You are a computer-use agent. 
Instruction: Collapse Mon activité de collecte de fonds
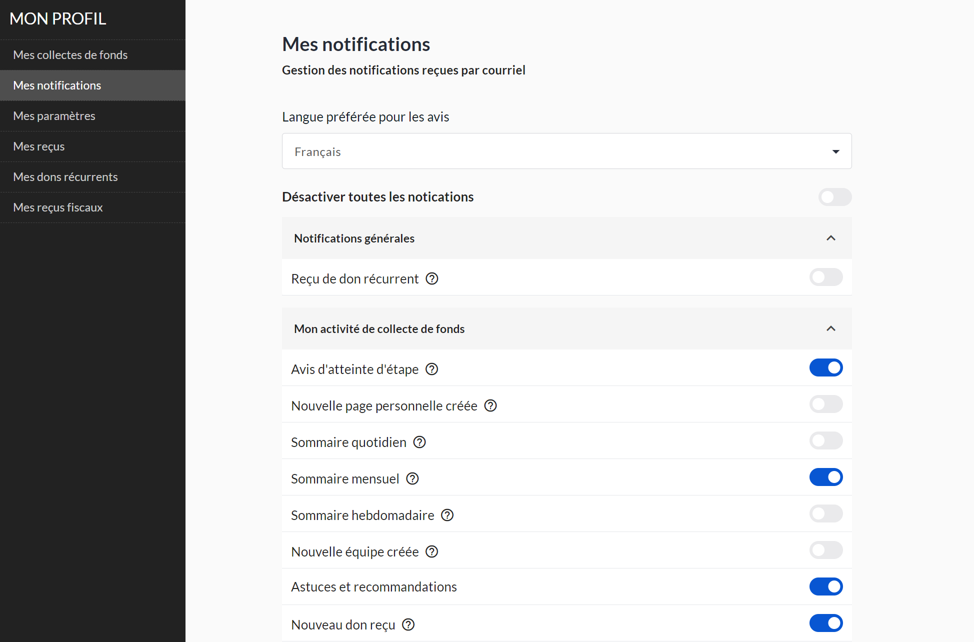pos(830,328)
